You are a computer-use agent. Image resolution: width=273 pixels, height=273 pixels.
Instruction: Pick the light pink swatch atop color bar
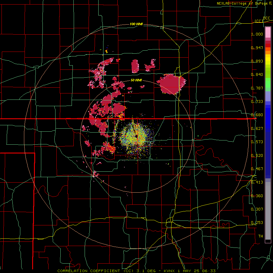coord(268,32)
